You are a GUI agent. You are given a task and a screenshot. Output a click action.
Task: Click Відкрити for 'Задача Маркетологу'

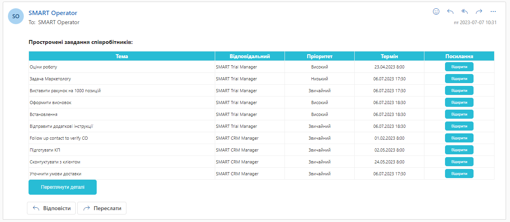click(459, 79)
